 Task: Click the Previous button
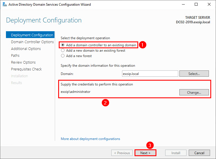(122, 153)
